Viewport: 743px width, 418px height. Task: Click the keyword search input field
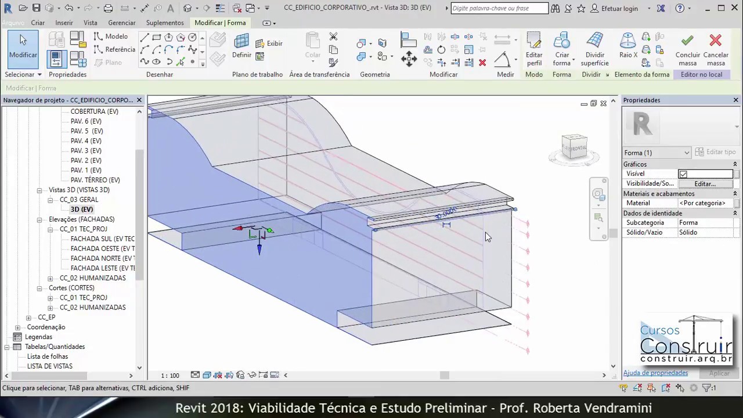coord(499,8)
